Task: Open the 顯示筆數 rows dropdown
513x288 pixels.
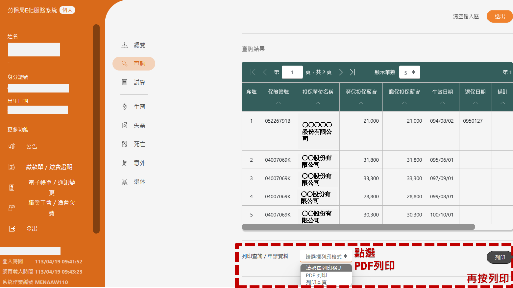Action: 409,72
